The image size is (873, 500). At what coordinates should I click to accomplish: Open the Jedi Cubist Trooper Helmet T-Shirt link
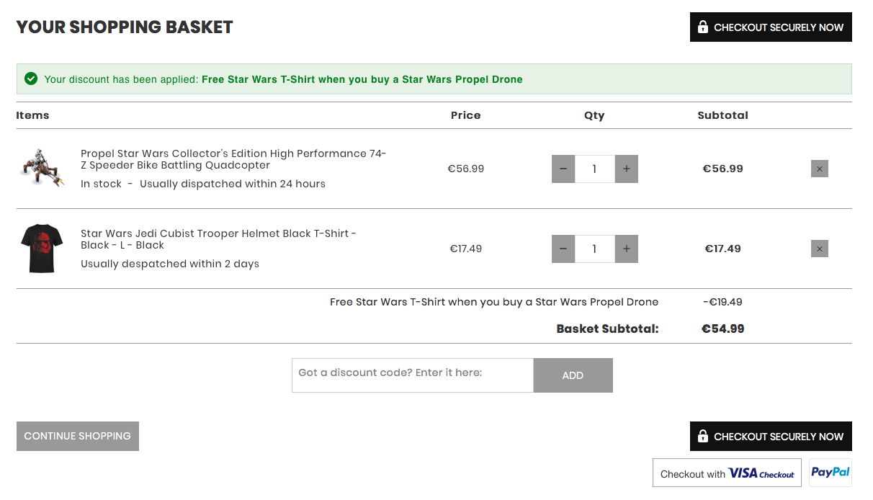click(219, 239)
